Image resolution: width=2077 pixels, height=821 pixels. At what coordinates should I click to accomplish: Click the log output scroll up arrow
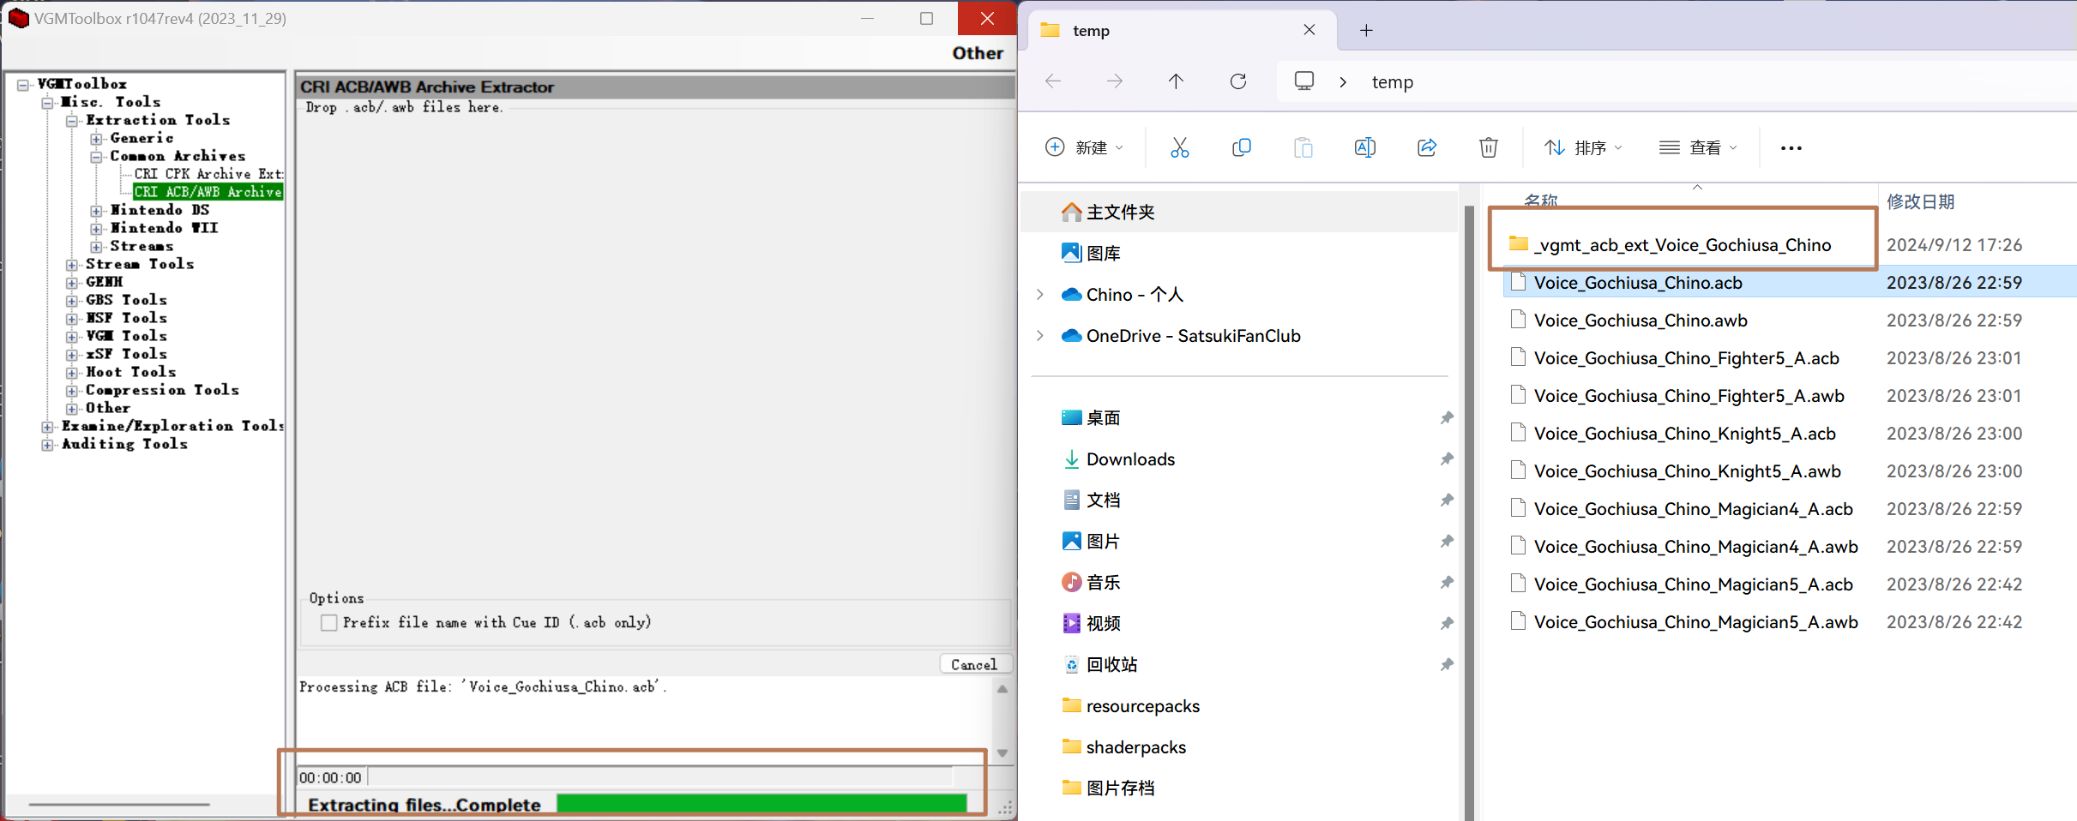tap(1002, 689)
